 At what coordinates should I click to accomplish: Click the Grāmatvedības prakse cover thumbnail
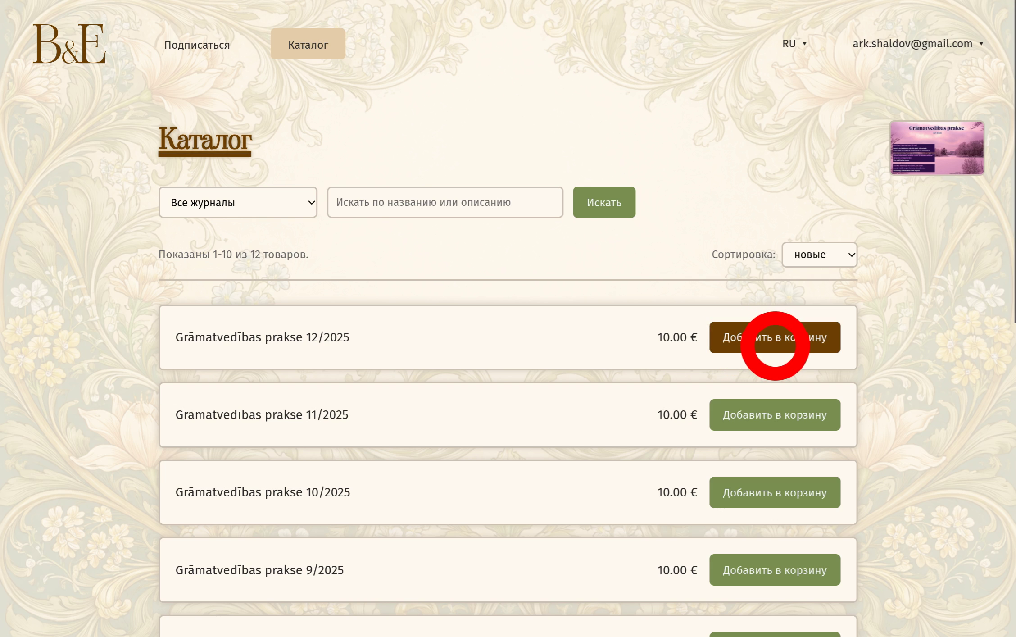(936, 148)
